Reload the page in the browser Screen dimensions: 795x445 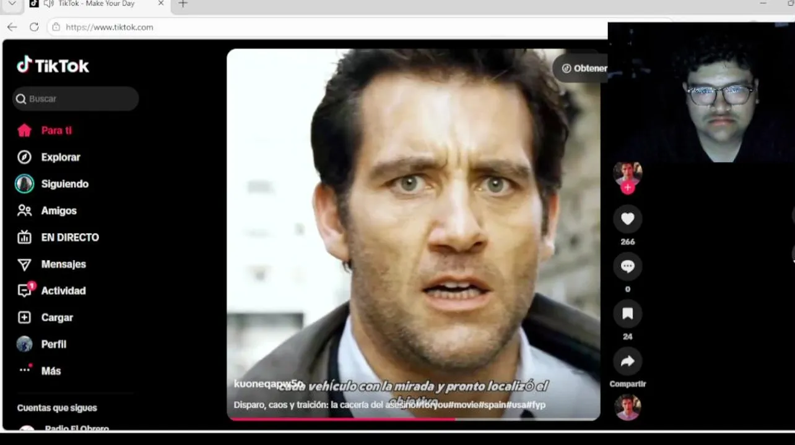coord(34,27)
